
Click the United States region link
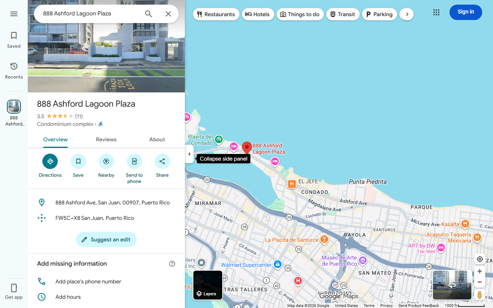(346, 306)
